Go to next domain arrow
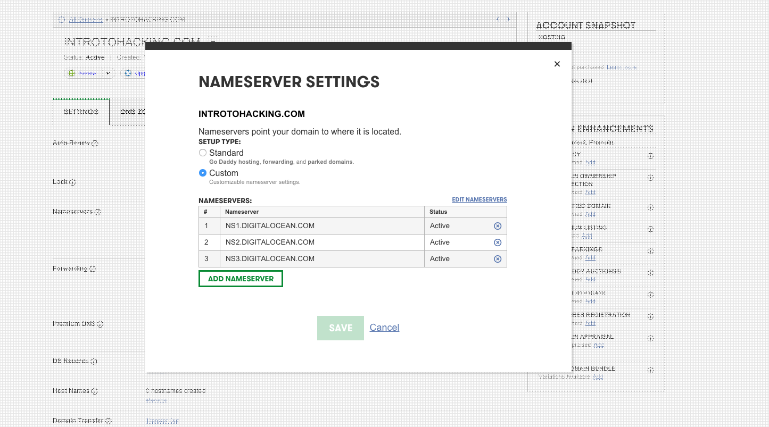 (508, 19)
